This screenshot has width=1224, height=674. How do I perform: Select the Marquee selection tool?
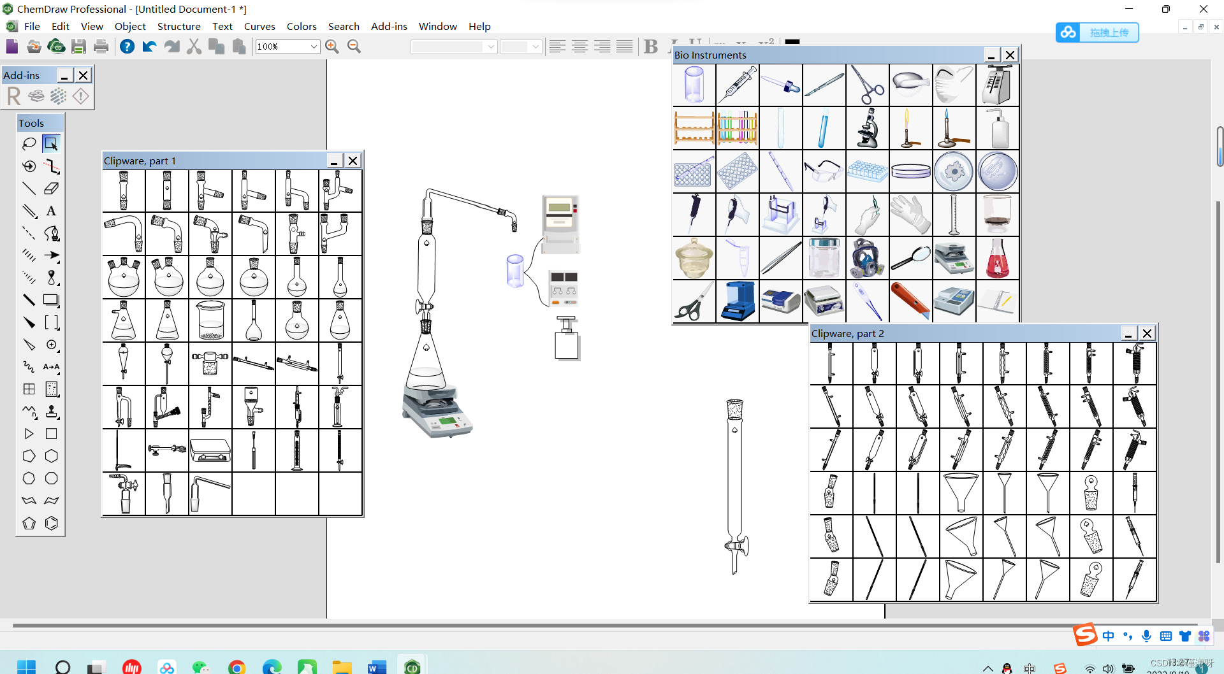[51, 143]
